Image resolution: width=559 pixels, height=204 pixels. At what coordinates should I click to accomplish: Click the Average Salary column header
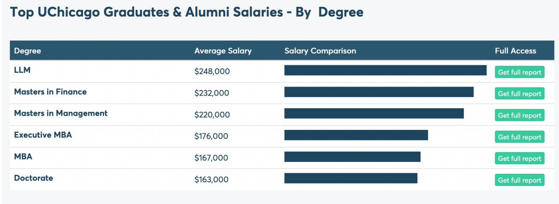point(223,51)
